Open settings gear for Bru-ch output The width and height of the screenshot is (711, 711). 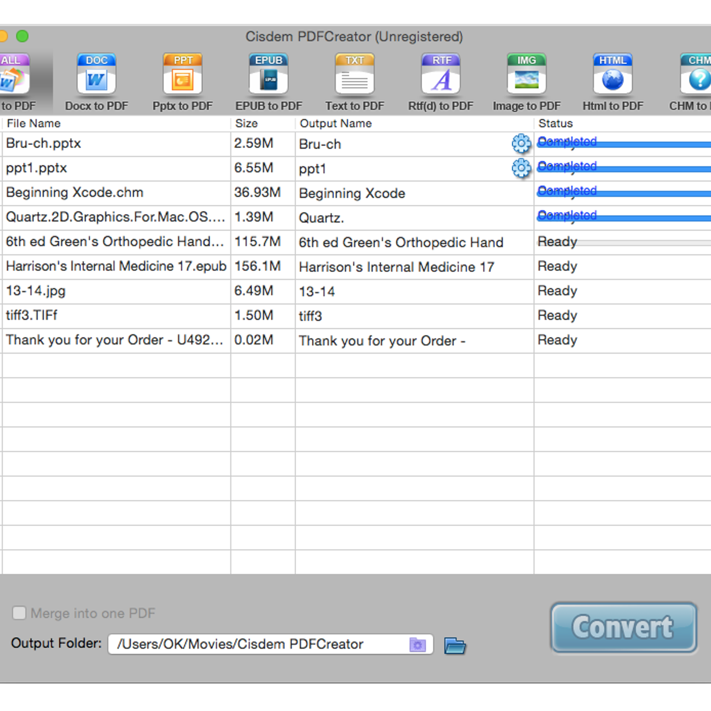pos(521,144)
